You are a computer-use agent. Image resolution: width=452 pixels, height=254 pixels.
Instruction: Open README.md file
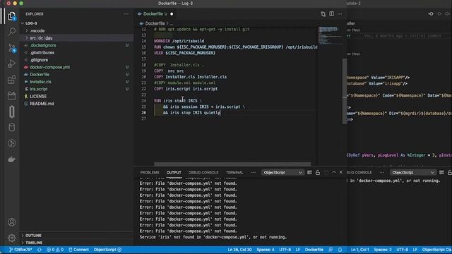[42, 104]
